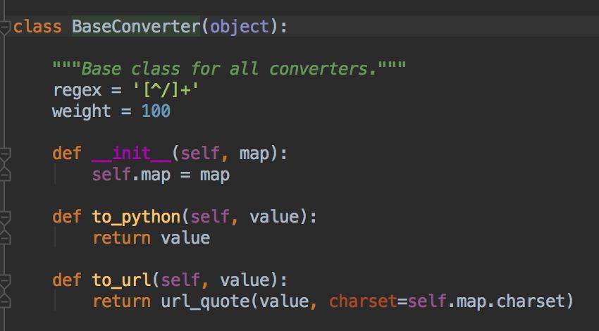Click the charset keyword argument
599x331 pixels.
363,301
